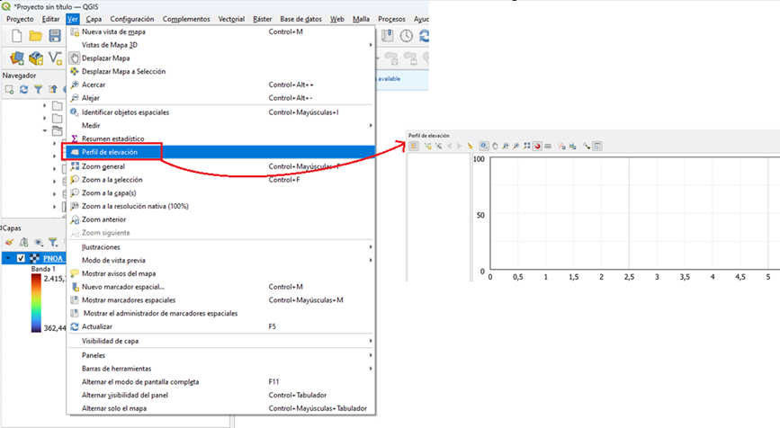The height and width of the screenshot is (428, 780).
Task: Click the filter legend funnel icon in Capas
Action: point(53,242)
